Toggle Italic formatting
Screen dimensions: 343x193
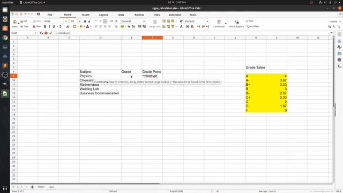[49, 26]
